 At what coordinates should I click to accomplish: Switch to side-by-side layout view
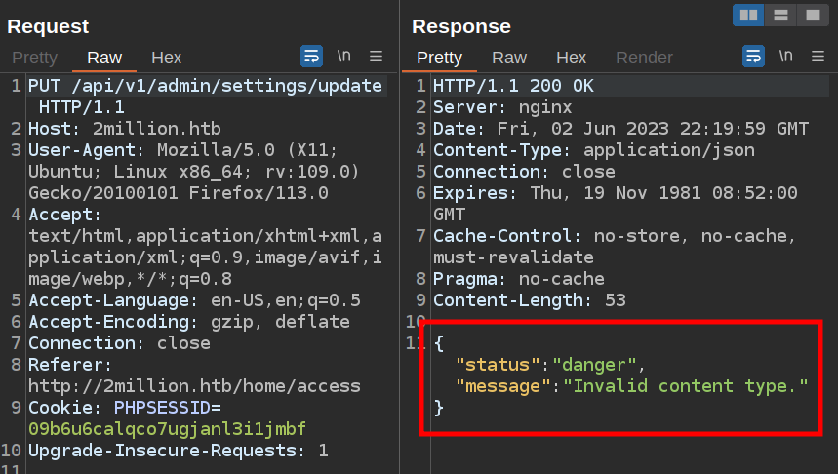pyautogui.click(x=749, y=15)
